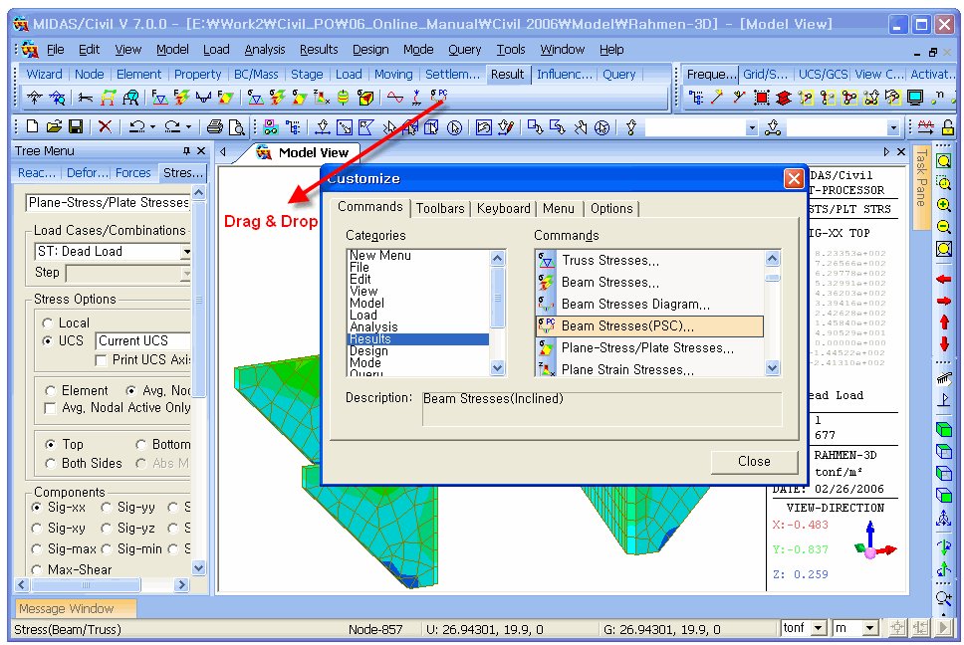964x645 pixels.
Task: Select Design in the Categories list
Action: (368, 351)
